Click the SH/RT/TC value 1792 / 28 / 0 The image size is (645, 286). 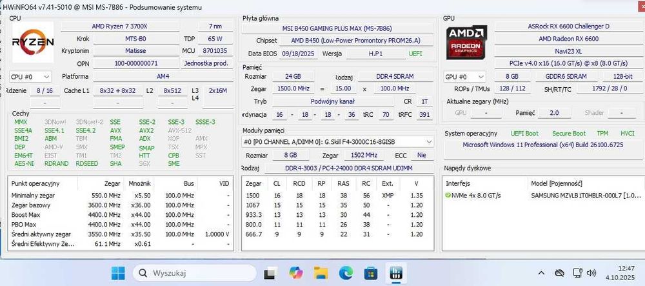coord(610,88)
